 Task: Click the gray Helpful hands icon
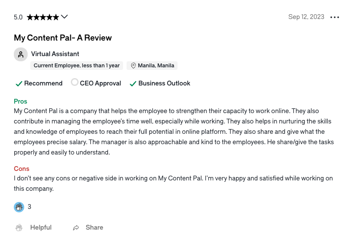[x=19, y=228]
